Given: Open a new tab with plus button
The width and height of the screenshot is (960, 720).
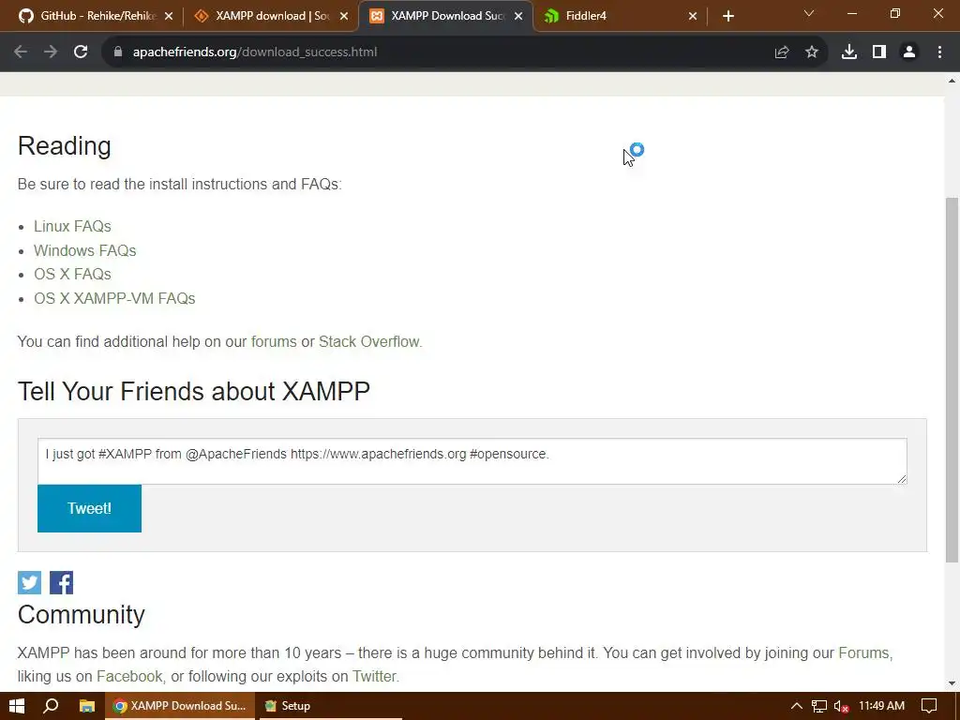Looking at the screenshot, I should [727, 16].
